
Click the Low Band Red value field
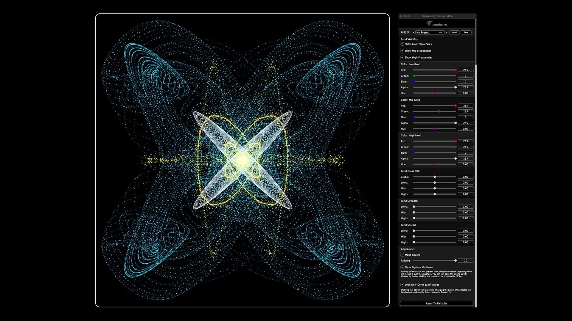(x=466, y=70)
